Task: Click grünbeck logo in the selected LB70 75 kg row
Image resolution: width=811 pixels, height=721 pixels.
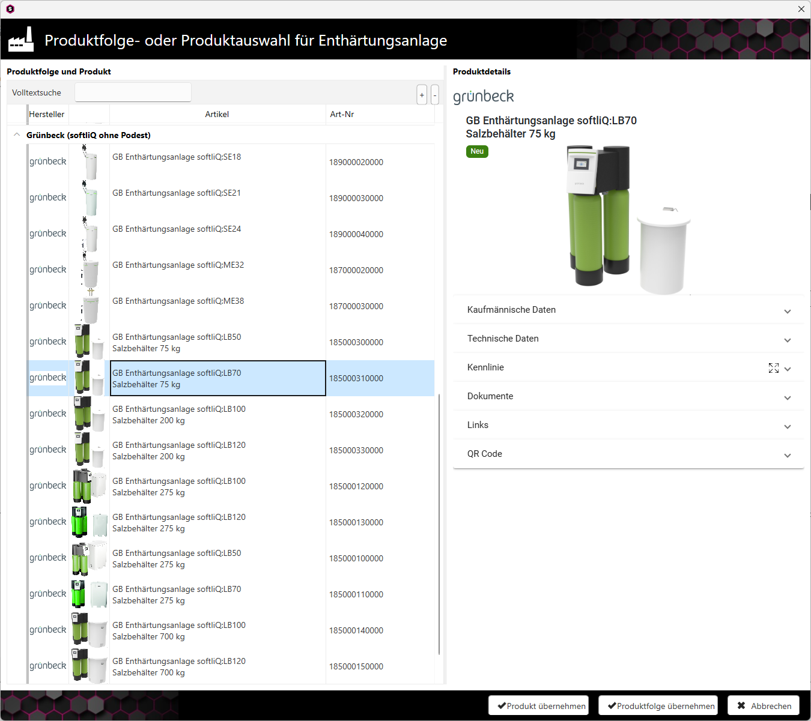Action: tap(48, 378)
